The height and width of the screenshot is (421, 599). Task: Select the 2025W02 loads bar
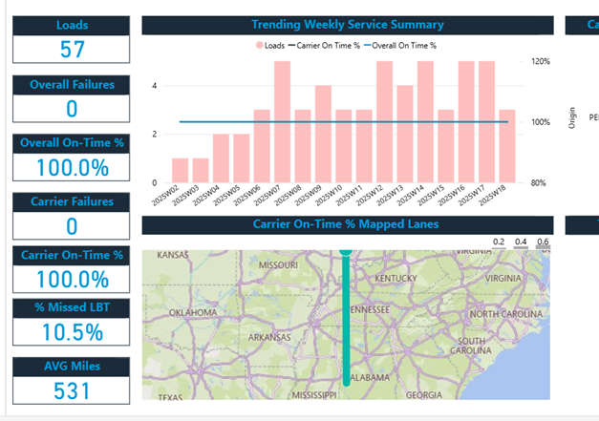pyautogui.click(x=180, y=171)
